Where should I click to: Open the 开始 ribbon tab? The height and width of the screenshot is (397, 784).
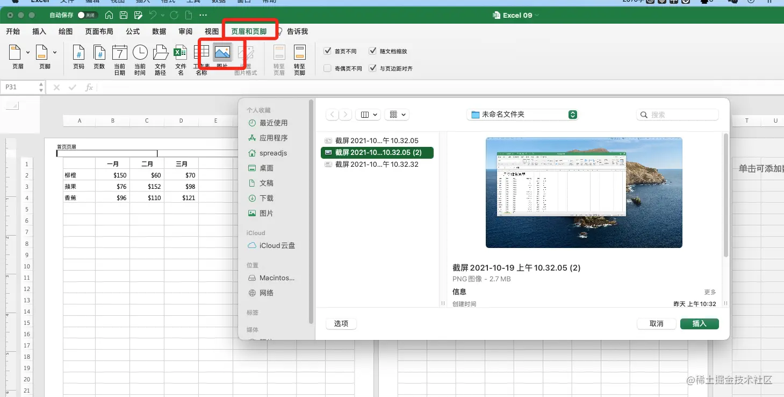pos(13,32)
